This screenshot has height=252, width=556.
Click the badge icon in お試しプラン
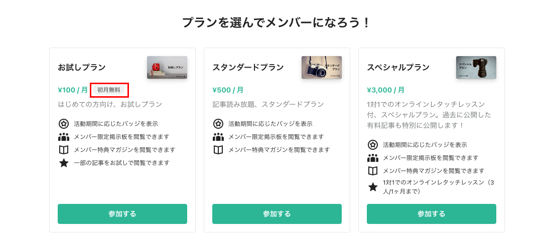(63, 124)
